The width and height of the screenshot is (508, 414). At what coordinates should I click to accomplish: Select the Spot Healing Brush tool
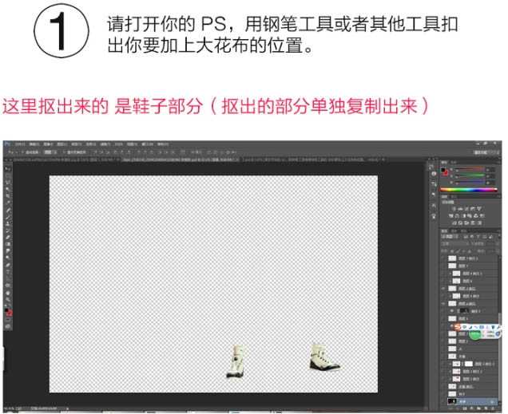point(9,210)
